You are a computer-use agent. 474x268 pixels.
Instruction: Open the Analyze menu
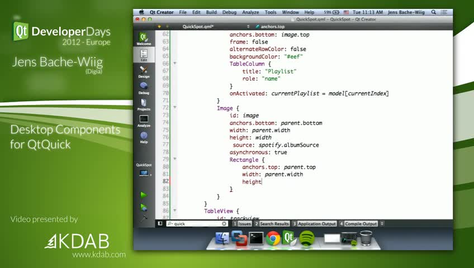(x=250, y=12)
